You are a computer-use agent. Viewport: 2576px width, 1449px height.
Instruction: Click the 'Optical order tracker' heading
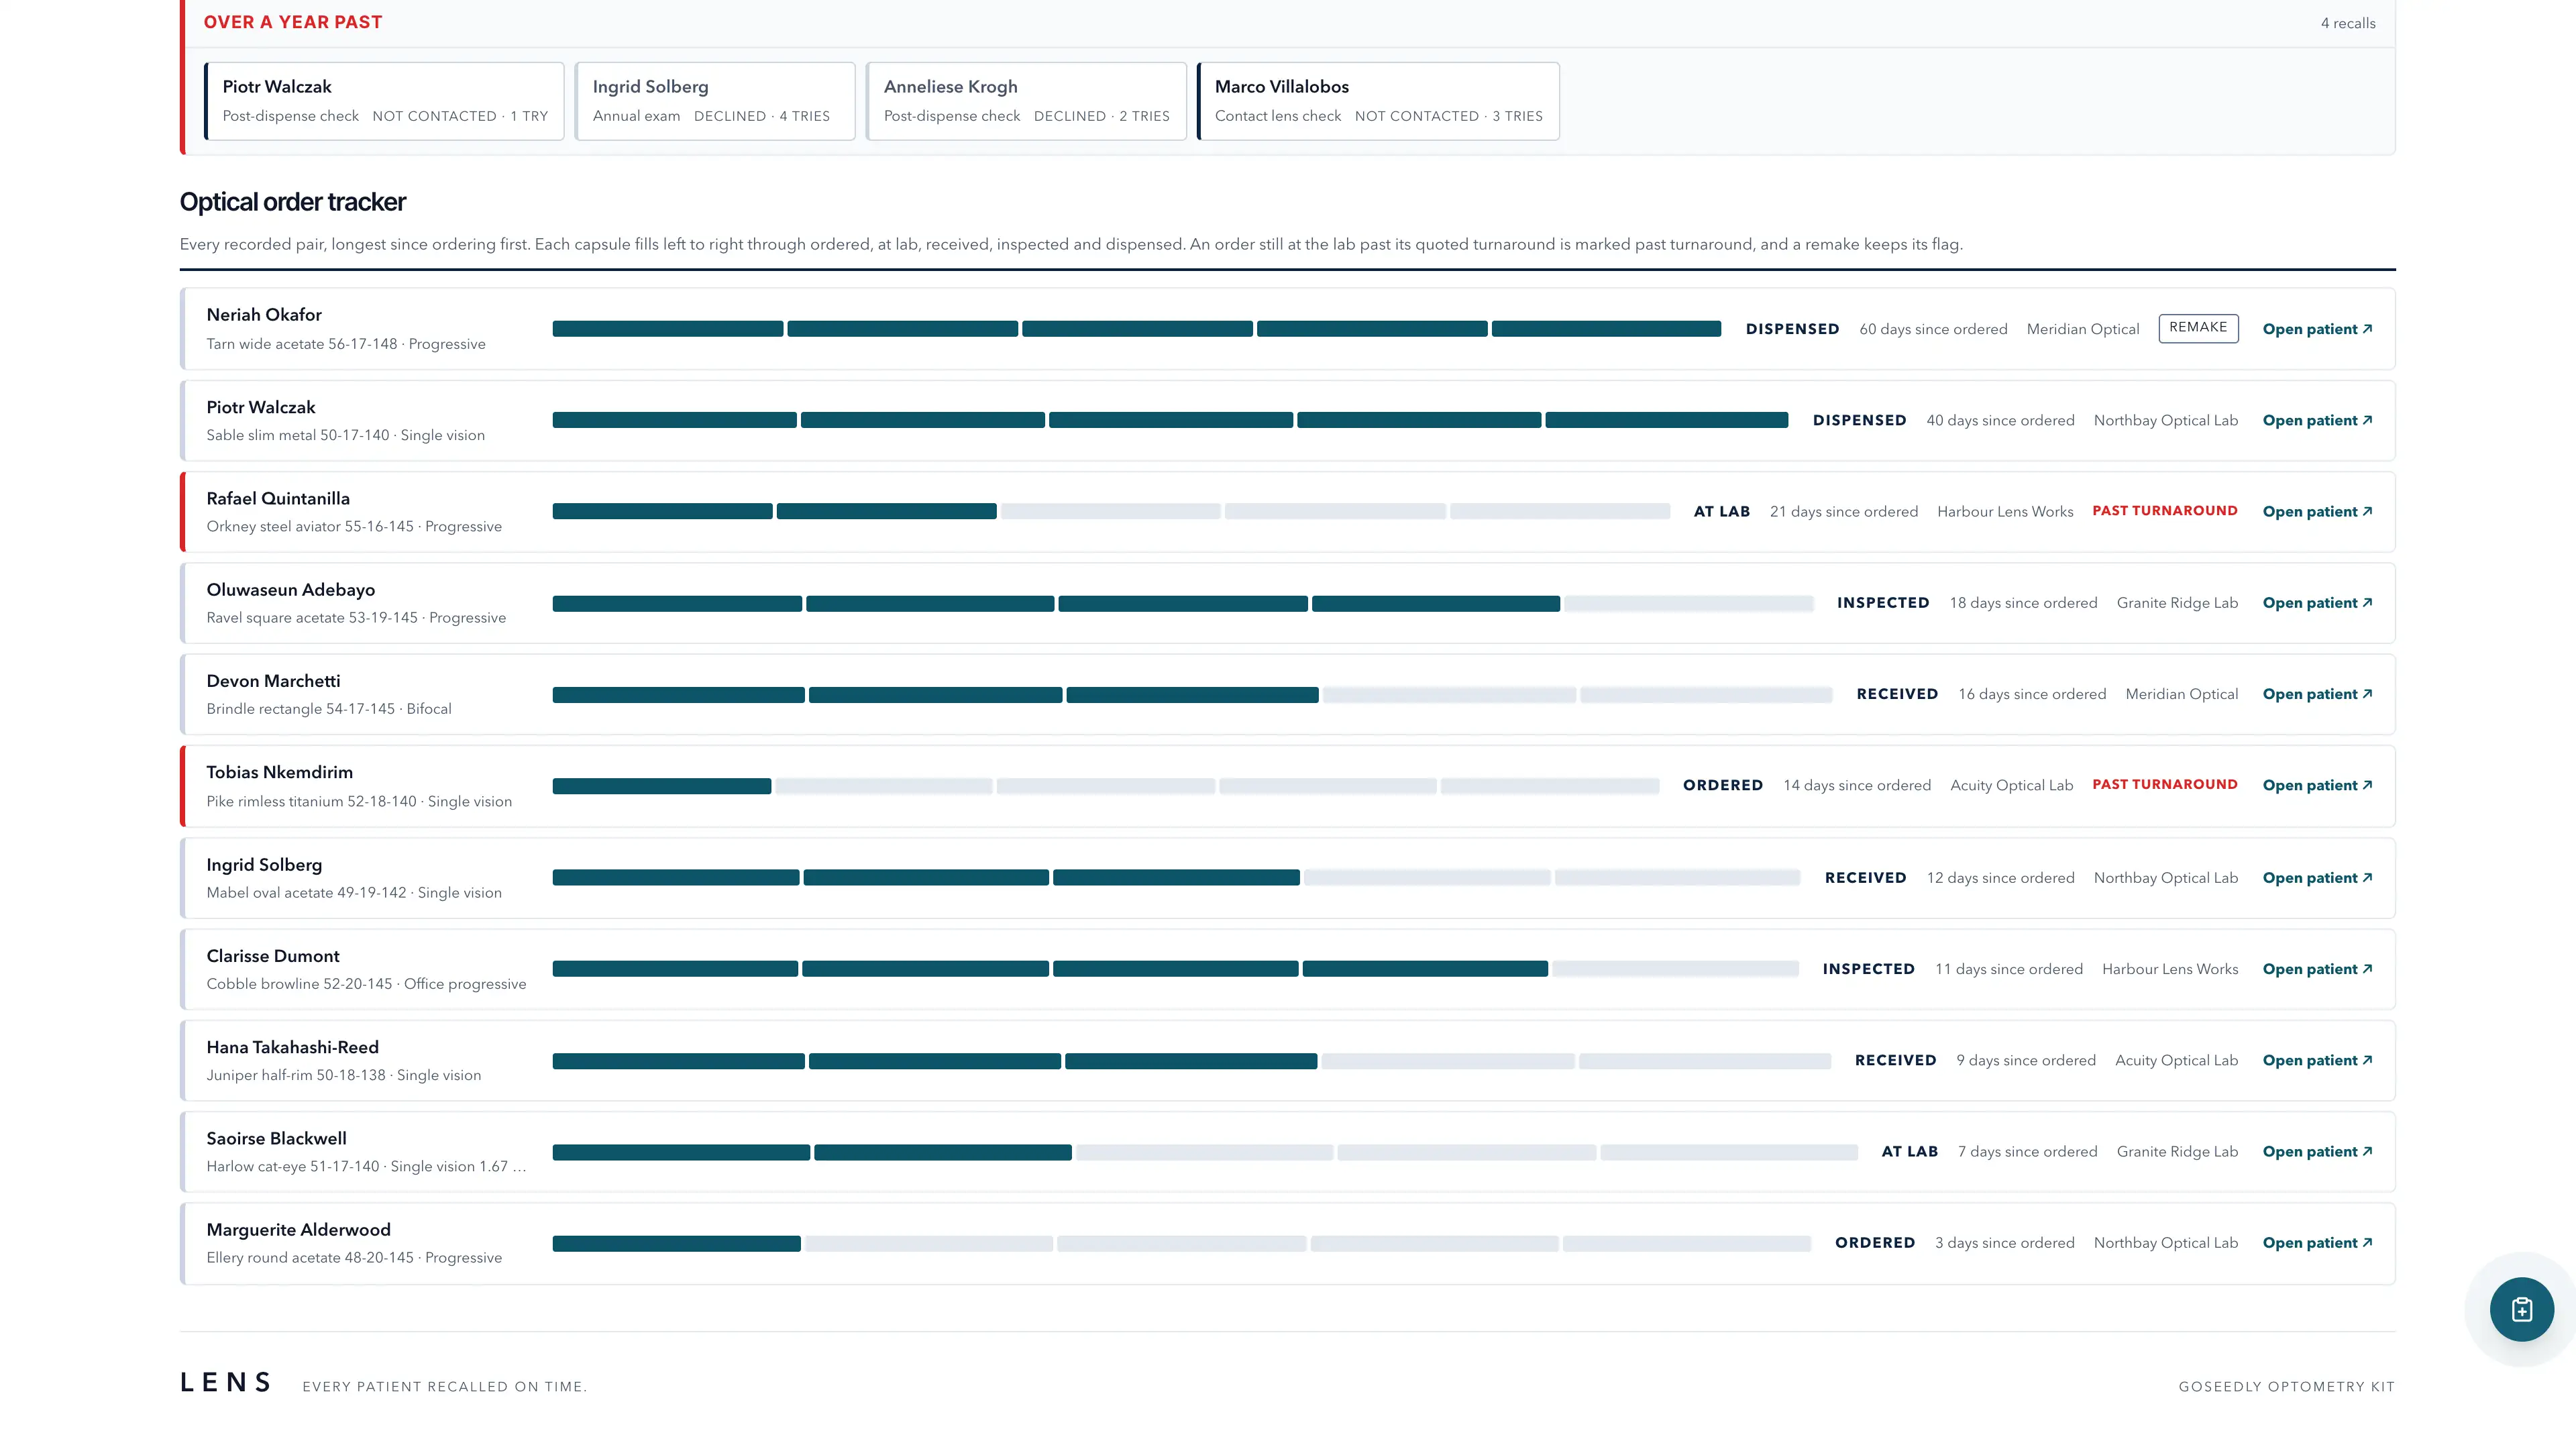293,202
